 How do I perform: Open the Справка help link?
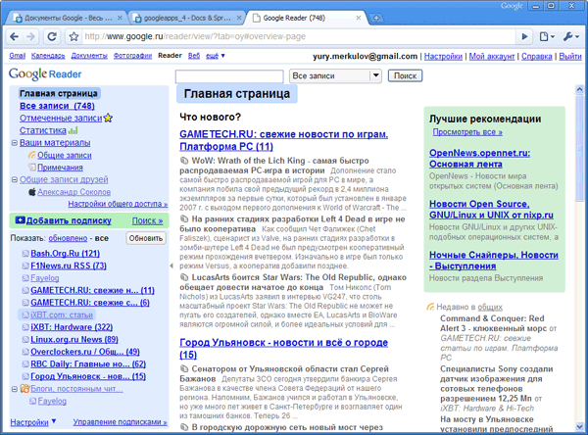click(537, 56)
